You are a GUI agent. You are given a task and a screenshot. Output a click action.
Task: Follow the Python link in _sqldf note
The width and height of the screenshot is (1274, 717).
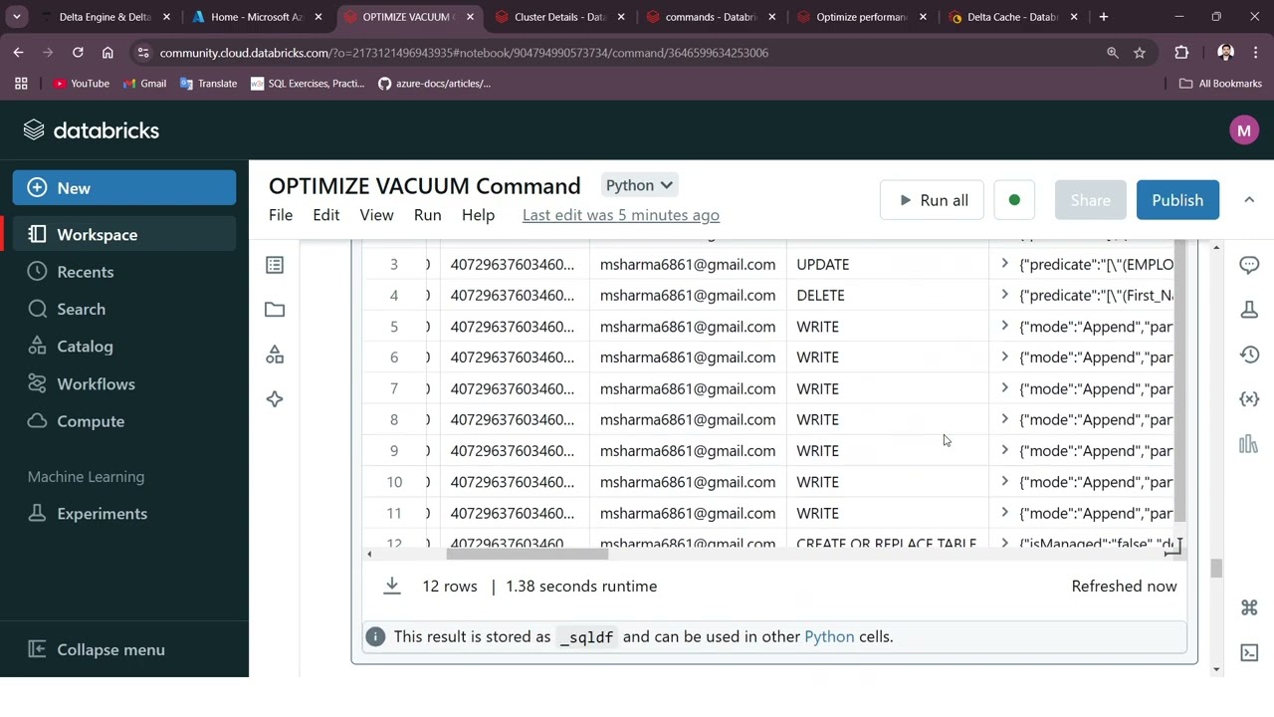[829, 636]
